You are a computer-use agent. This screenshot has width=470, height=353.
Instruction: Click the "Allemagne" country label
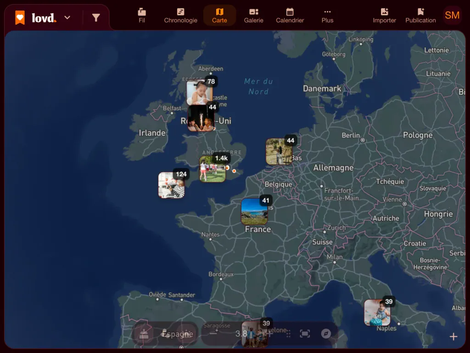(333, 167)
